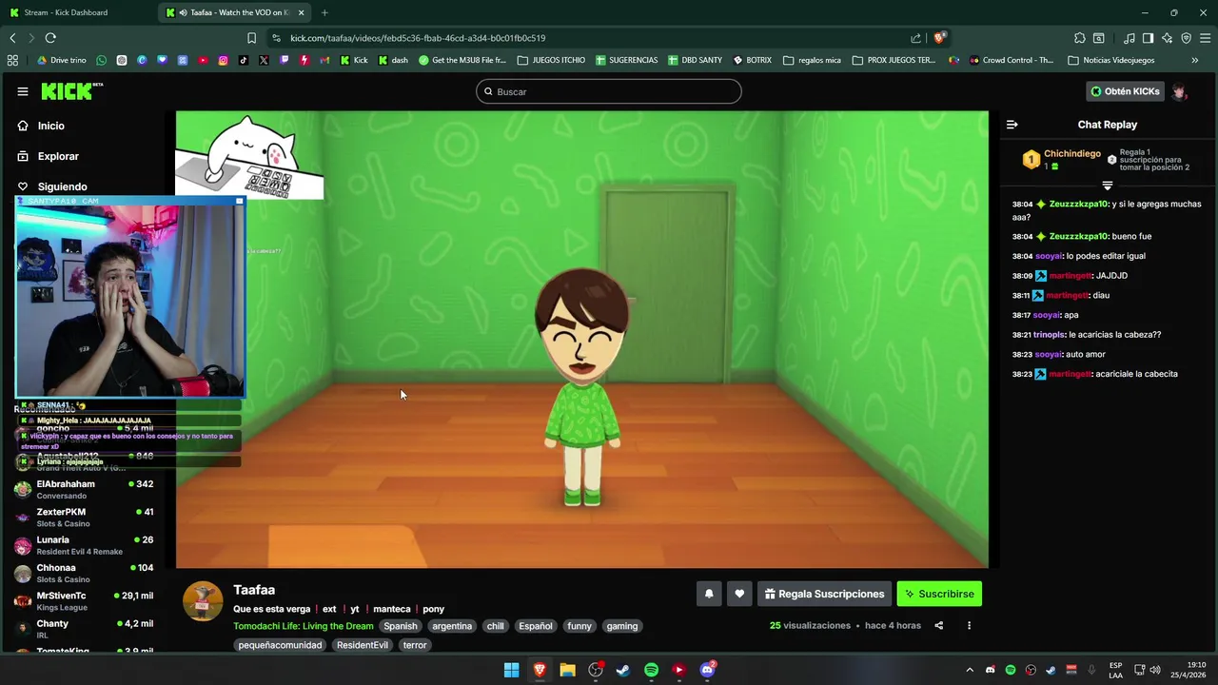Click the Obtén KICKs button

(1125, 91)
